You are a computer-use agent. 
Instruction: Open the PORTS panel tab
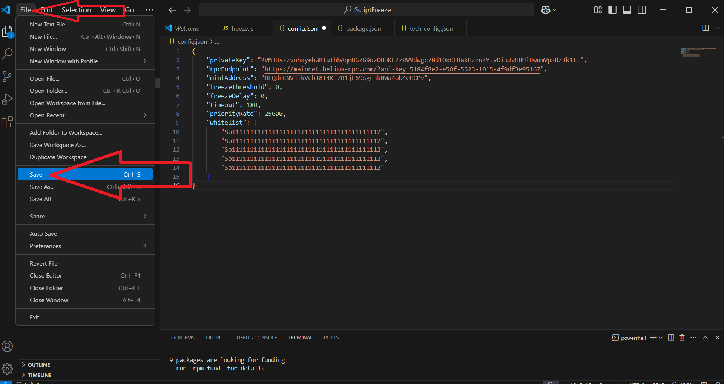(331, 338)
